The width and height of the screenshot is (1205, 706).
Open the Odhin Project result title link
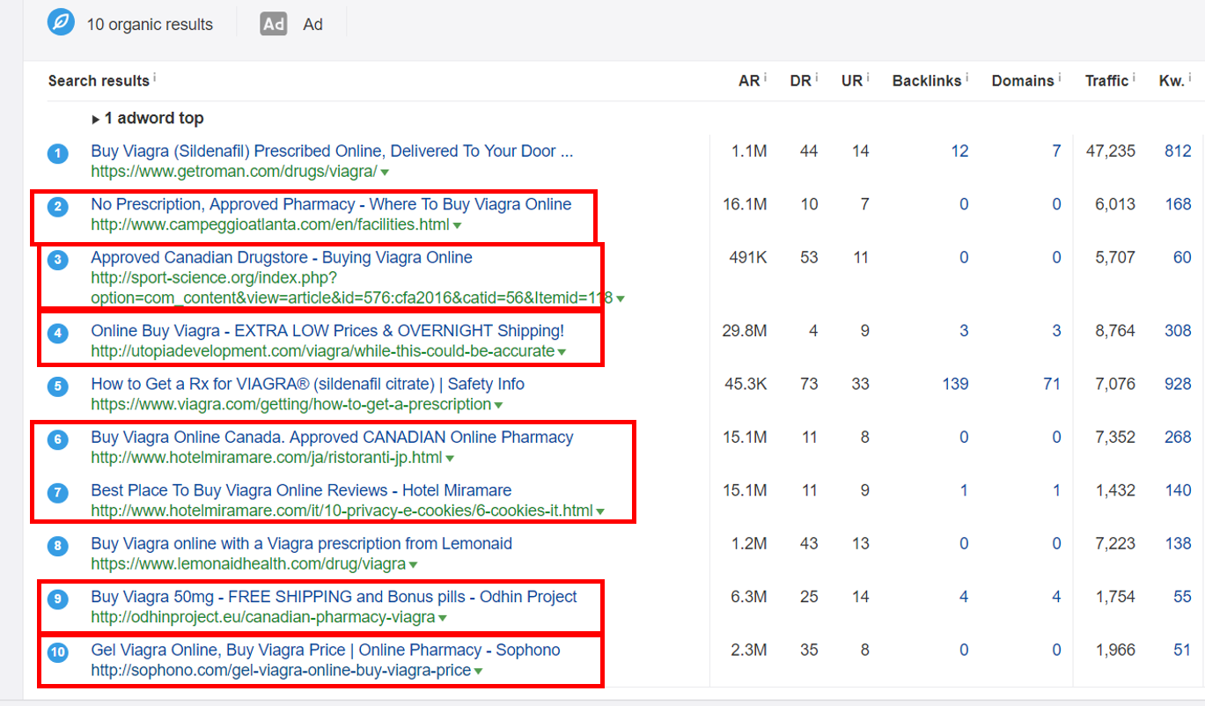click(x=334, y=597)
